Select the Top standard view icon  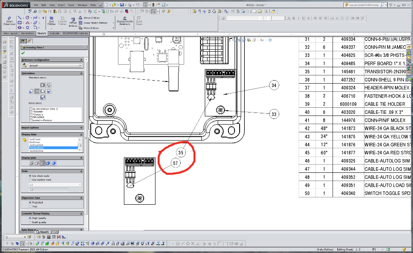pyautogui.click(x=43, y=85)
